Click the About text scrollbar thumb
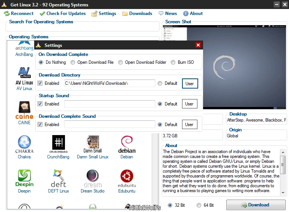 [x=283, y=165]
